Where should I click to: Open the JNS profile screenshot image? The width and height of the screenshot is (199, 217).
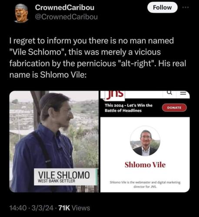tap(145, 141)
